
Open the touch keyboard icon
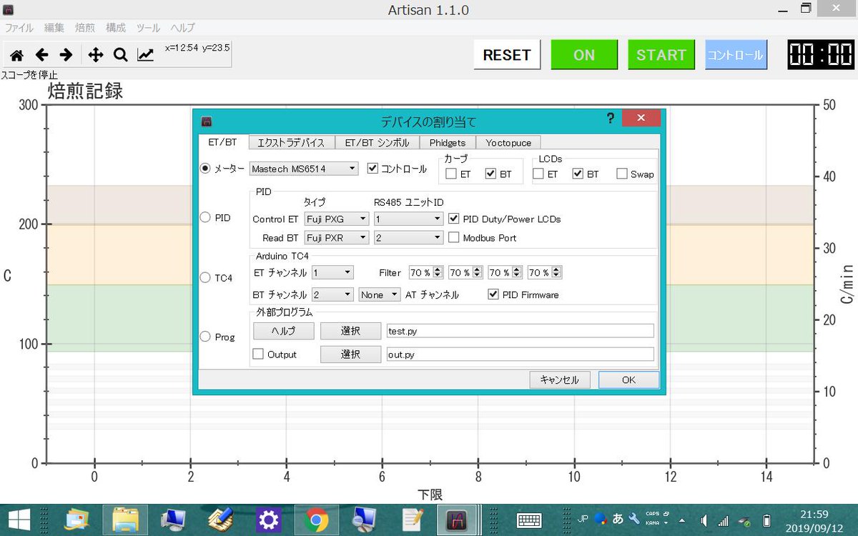pos(529,520)
